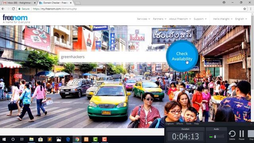The height and width of the screenshot is (143, 254).
Task: Launch Microsoft Edge from taskbar
Action: [68, 139]
